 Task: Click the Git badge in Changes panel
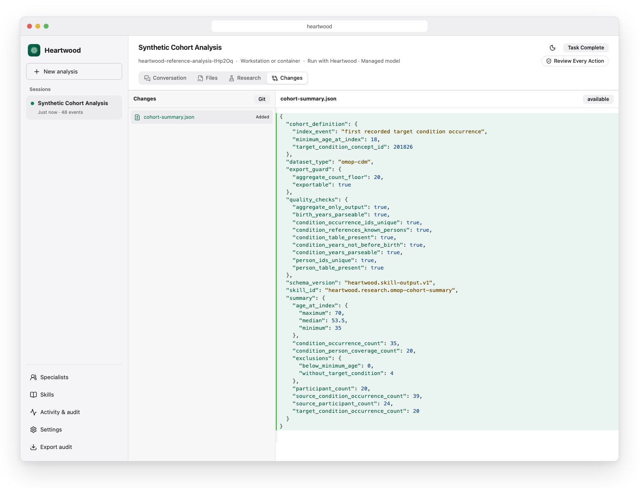tap(262, 99)
